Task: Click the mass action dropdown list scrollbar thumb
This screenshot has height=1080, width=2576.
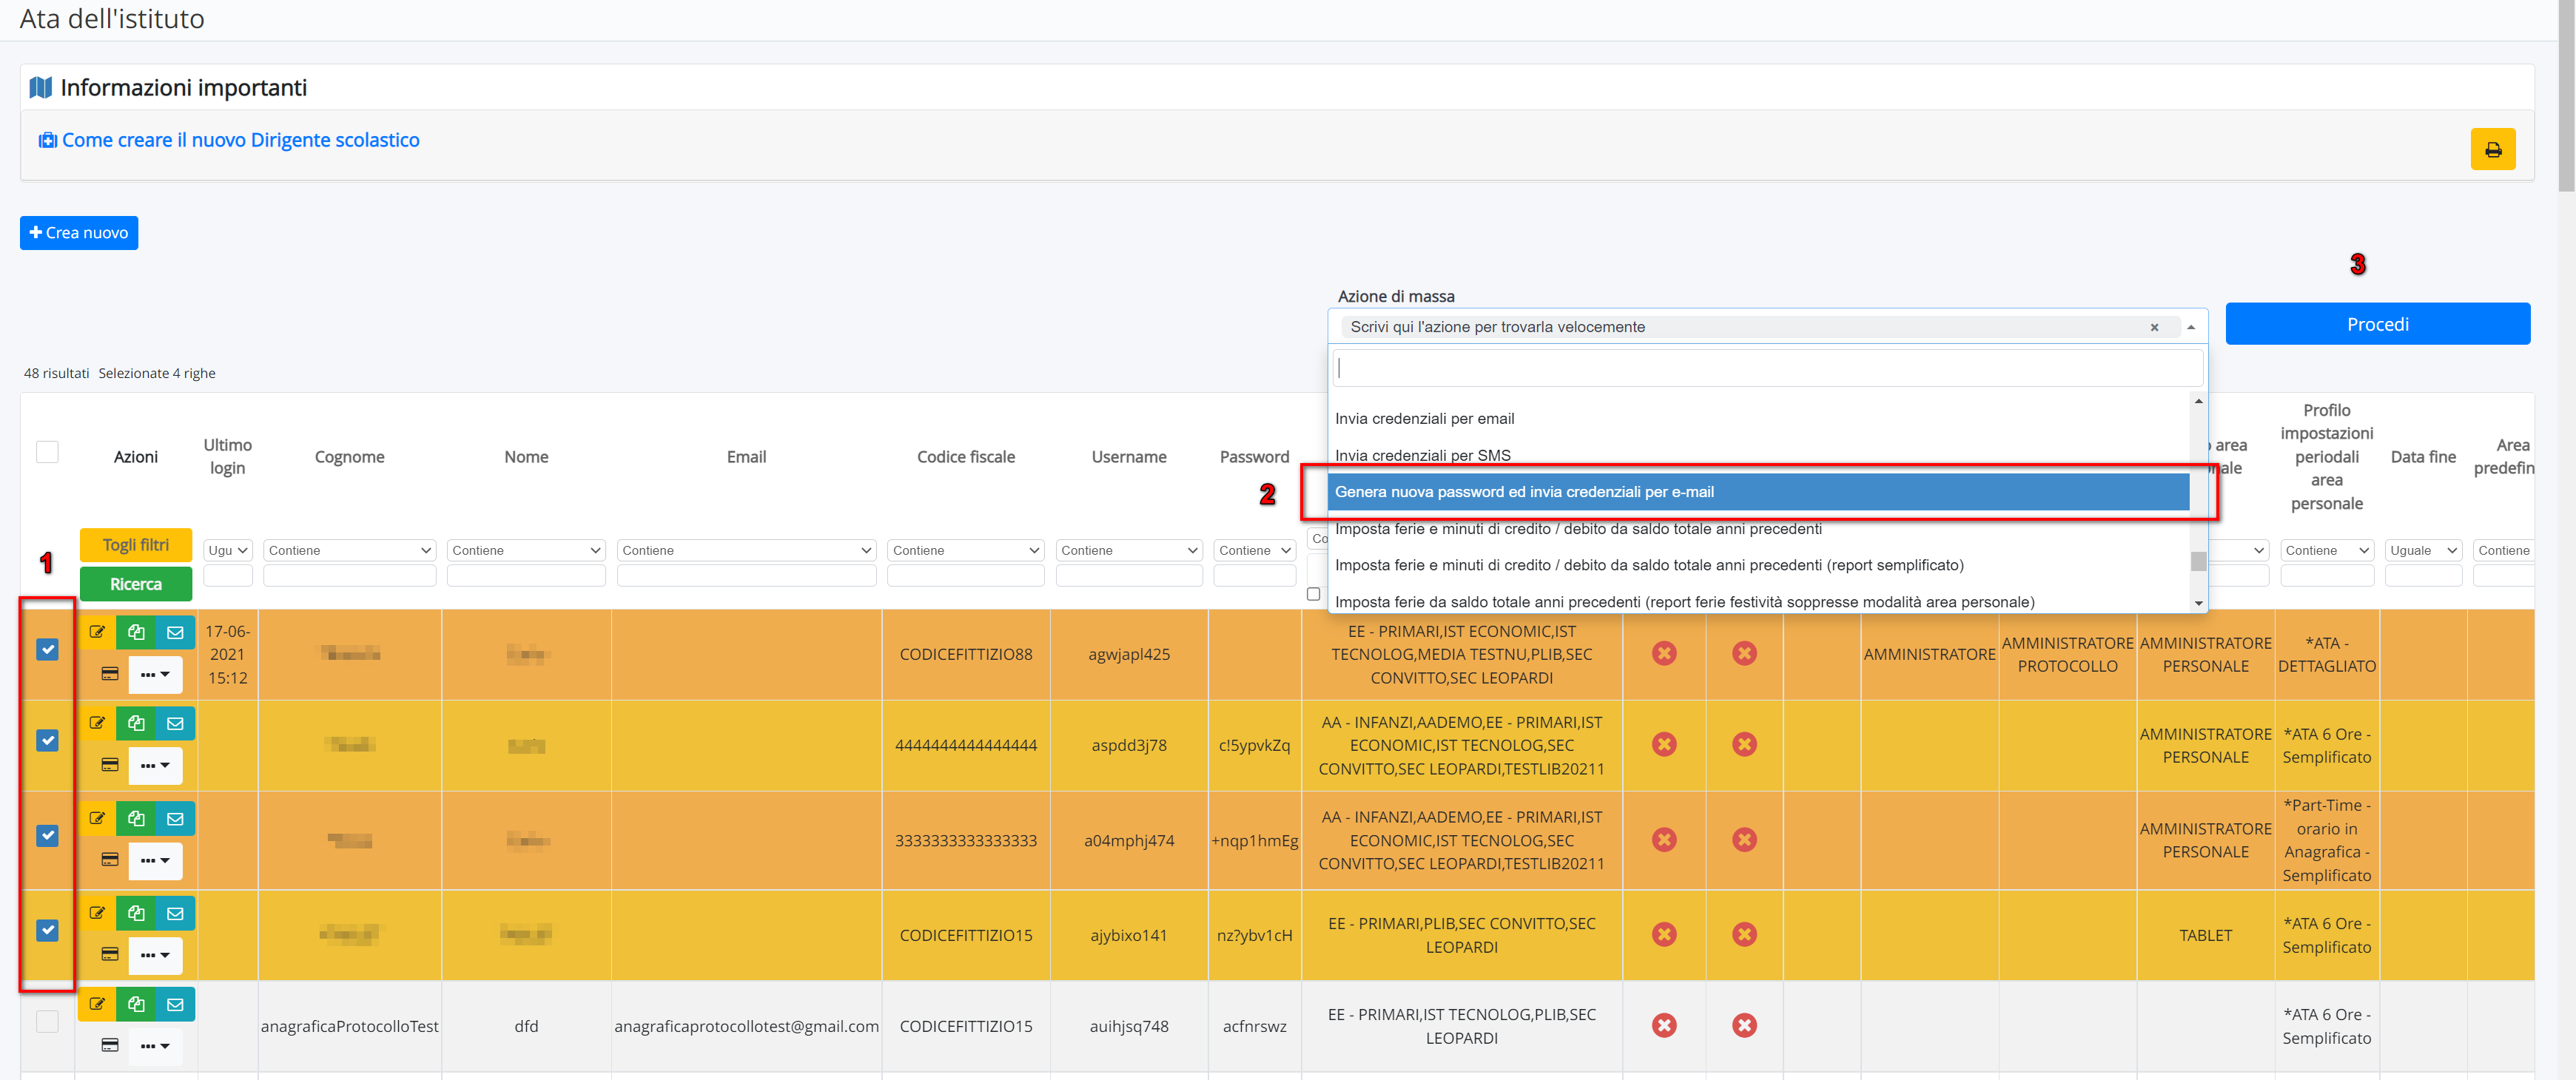Action: [2198, 561]
